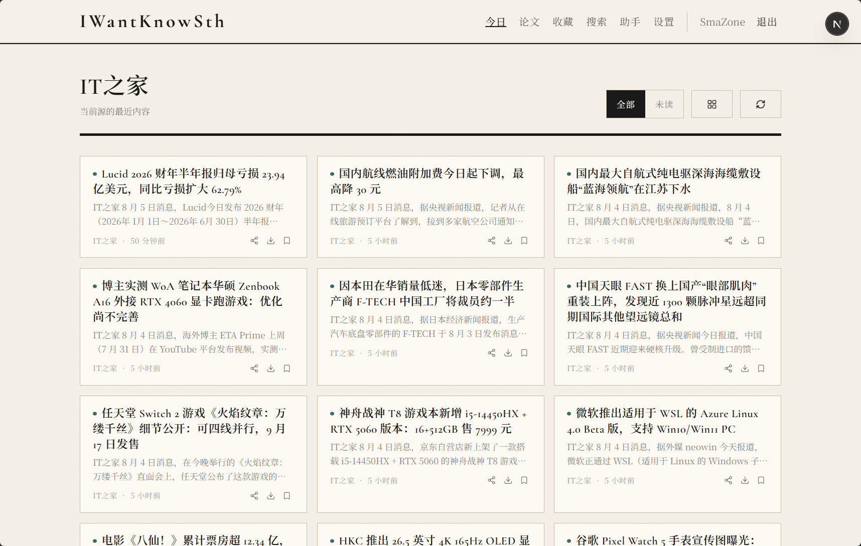
Task: Download the 本田 F-TECH layoffs article
Action: pyautogui.click(x=508, y=353)
